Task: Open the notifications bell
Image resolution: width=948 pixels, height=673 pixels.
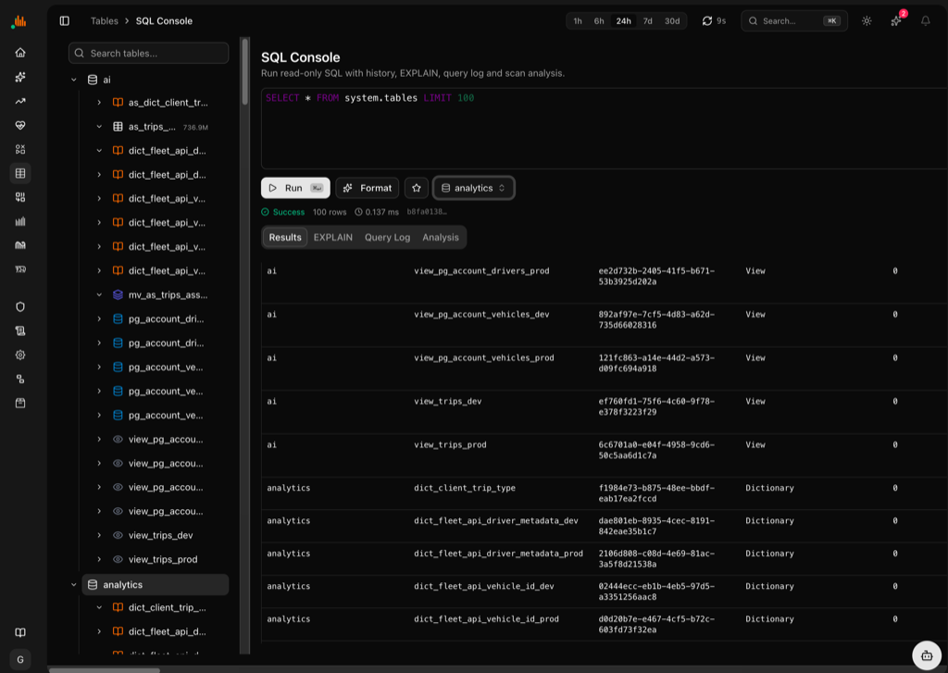Action: click(x=925, y=21)
